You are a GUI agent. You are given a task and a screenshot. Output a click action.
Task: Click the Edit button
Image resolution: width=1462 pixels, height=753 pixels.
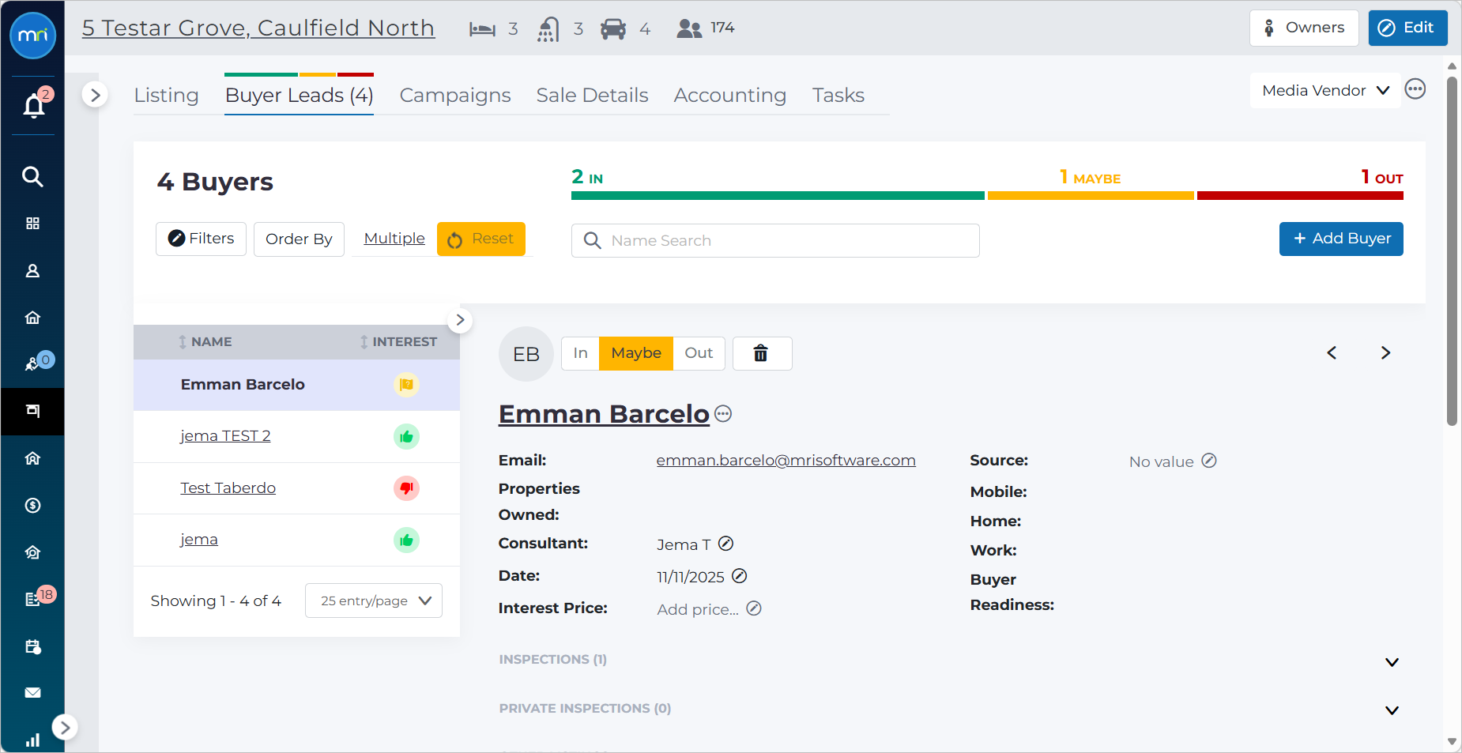coord(1407,28)
